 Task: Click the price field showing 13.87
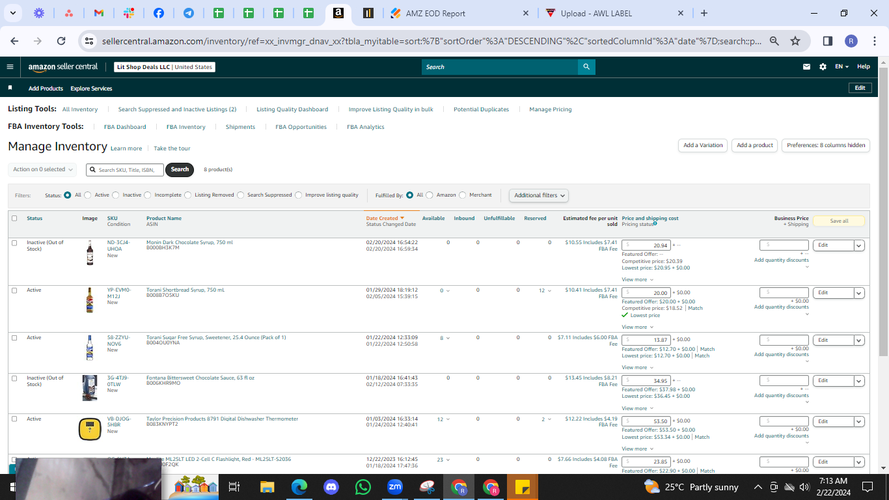click(x=646, y=340)
